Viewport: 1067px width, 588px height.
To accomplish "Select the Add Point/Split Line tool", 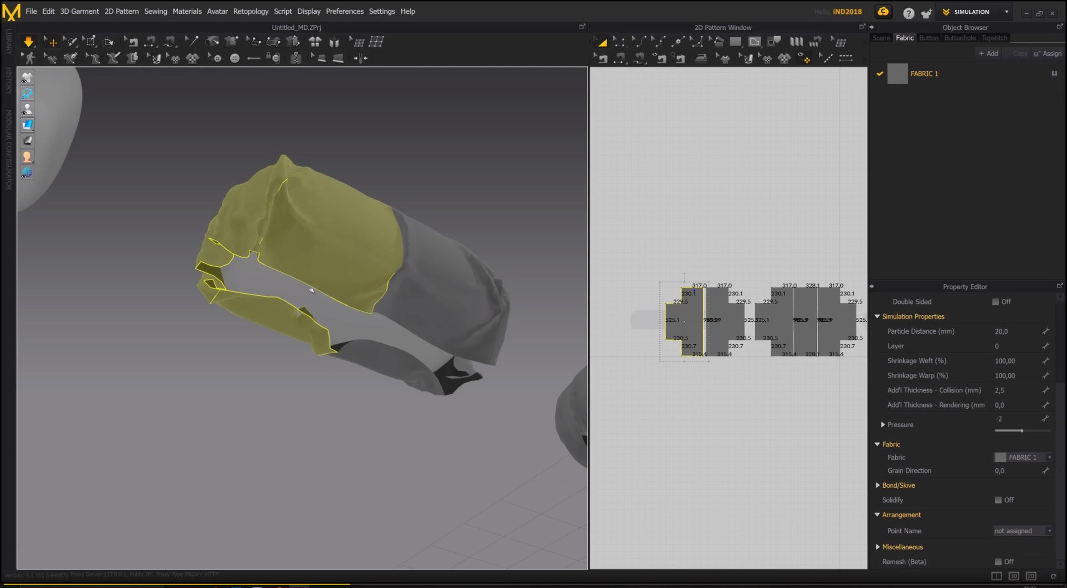I will tap(678, 42).
